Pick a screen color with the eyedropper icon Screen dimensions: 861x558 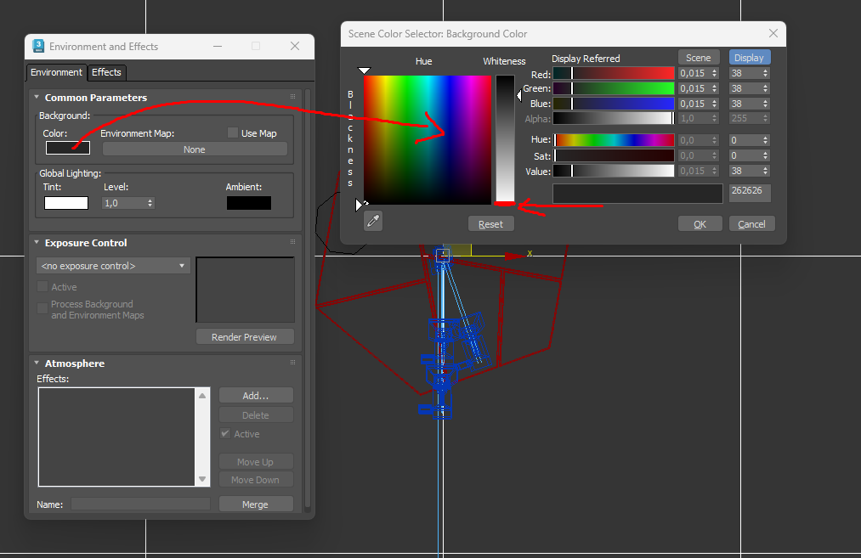coord(373,221)
